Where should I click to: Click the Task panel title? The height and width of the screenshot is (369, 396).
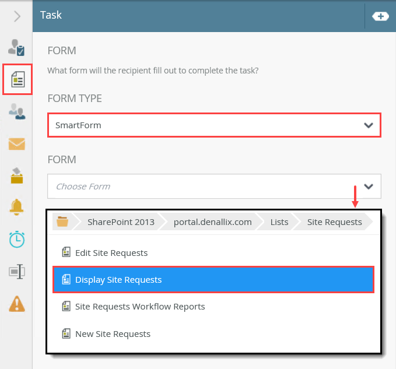51,15
